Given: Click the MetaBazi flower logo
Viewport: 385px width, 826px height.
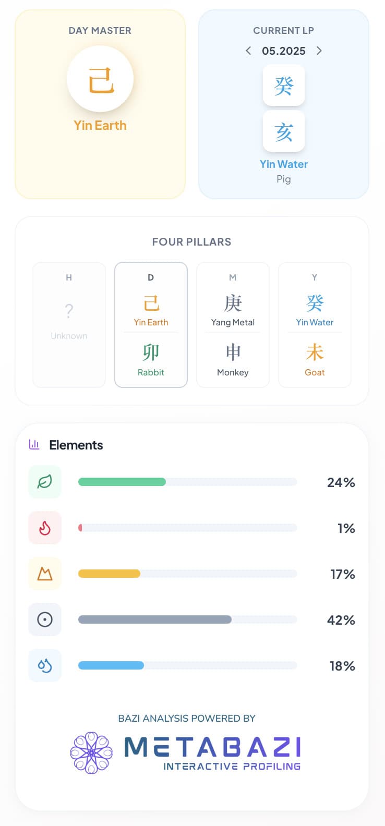Looking at the screenshot, I should 91,752.
